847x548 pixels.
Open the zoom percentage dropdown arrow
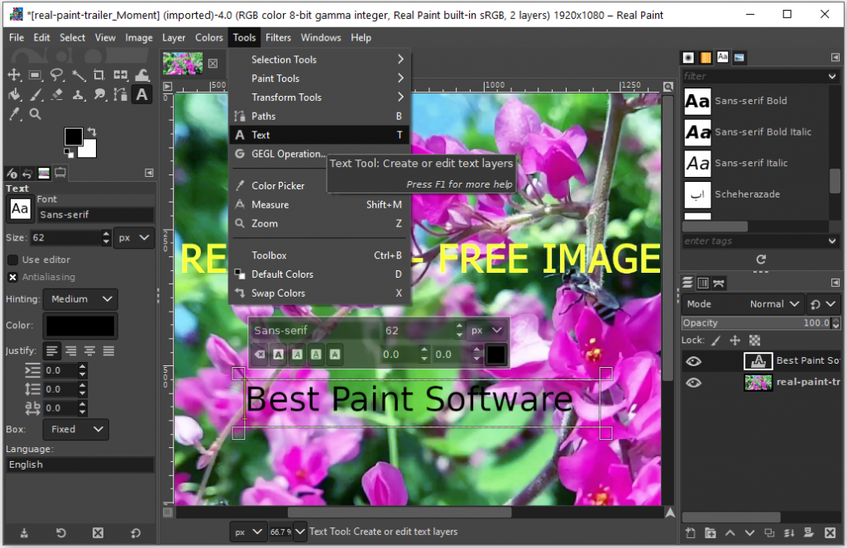tap(299, 531)
